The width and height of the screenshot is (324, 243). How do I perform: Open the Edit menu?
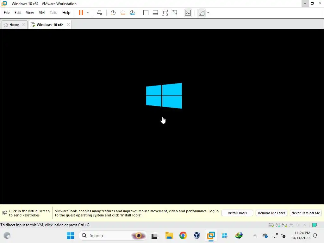(18, 13)
